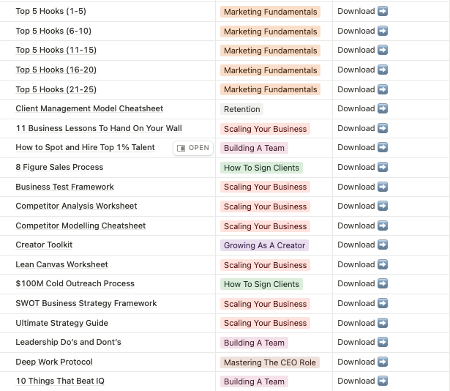Open 11 Business Lessons To Hand On Your Wall
Image resolution: width=450 pixels, height=391 pixels.
(99, 128)
